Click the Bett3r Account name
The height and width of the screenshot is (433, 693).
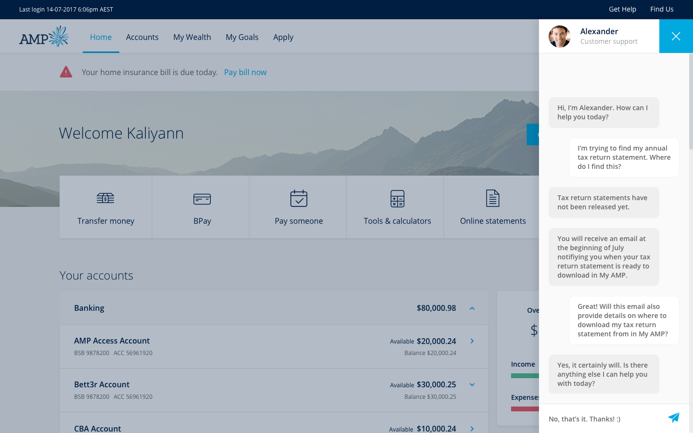click(102, 384)
